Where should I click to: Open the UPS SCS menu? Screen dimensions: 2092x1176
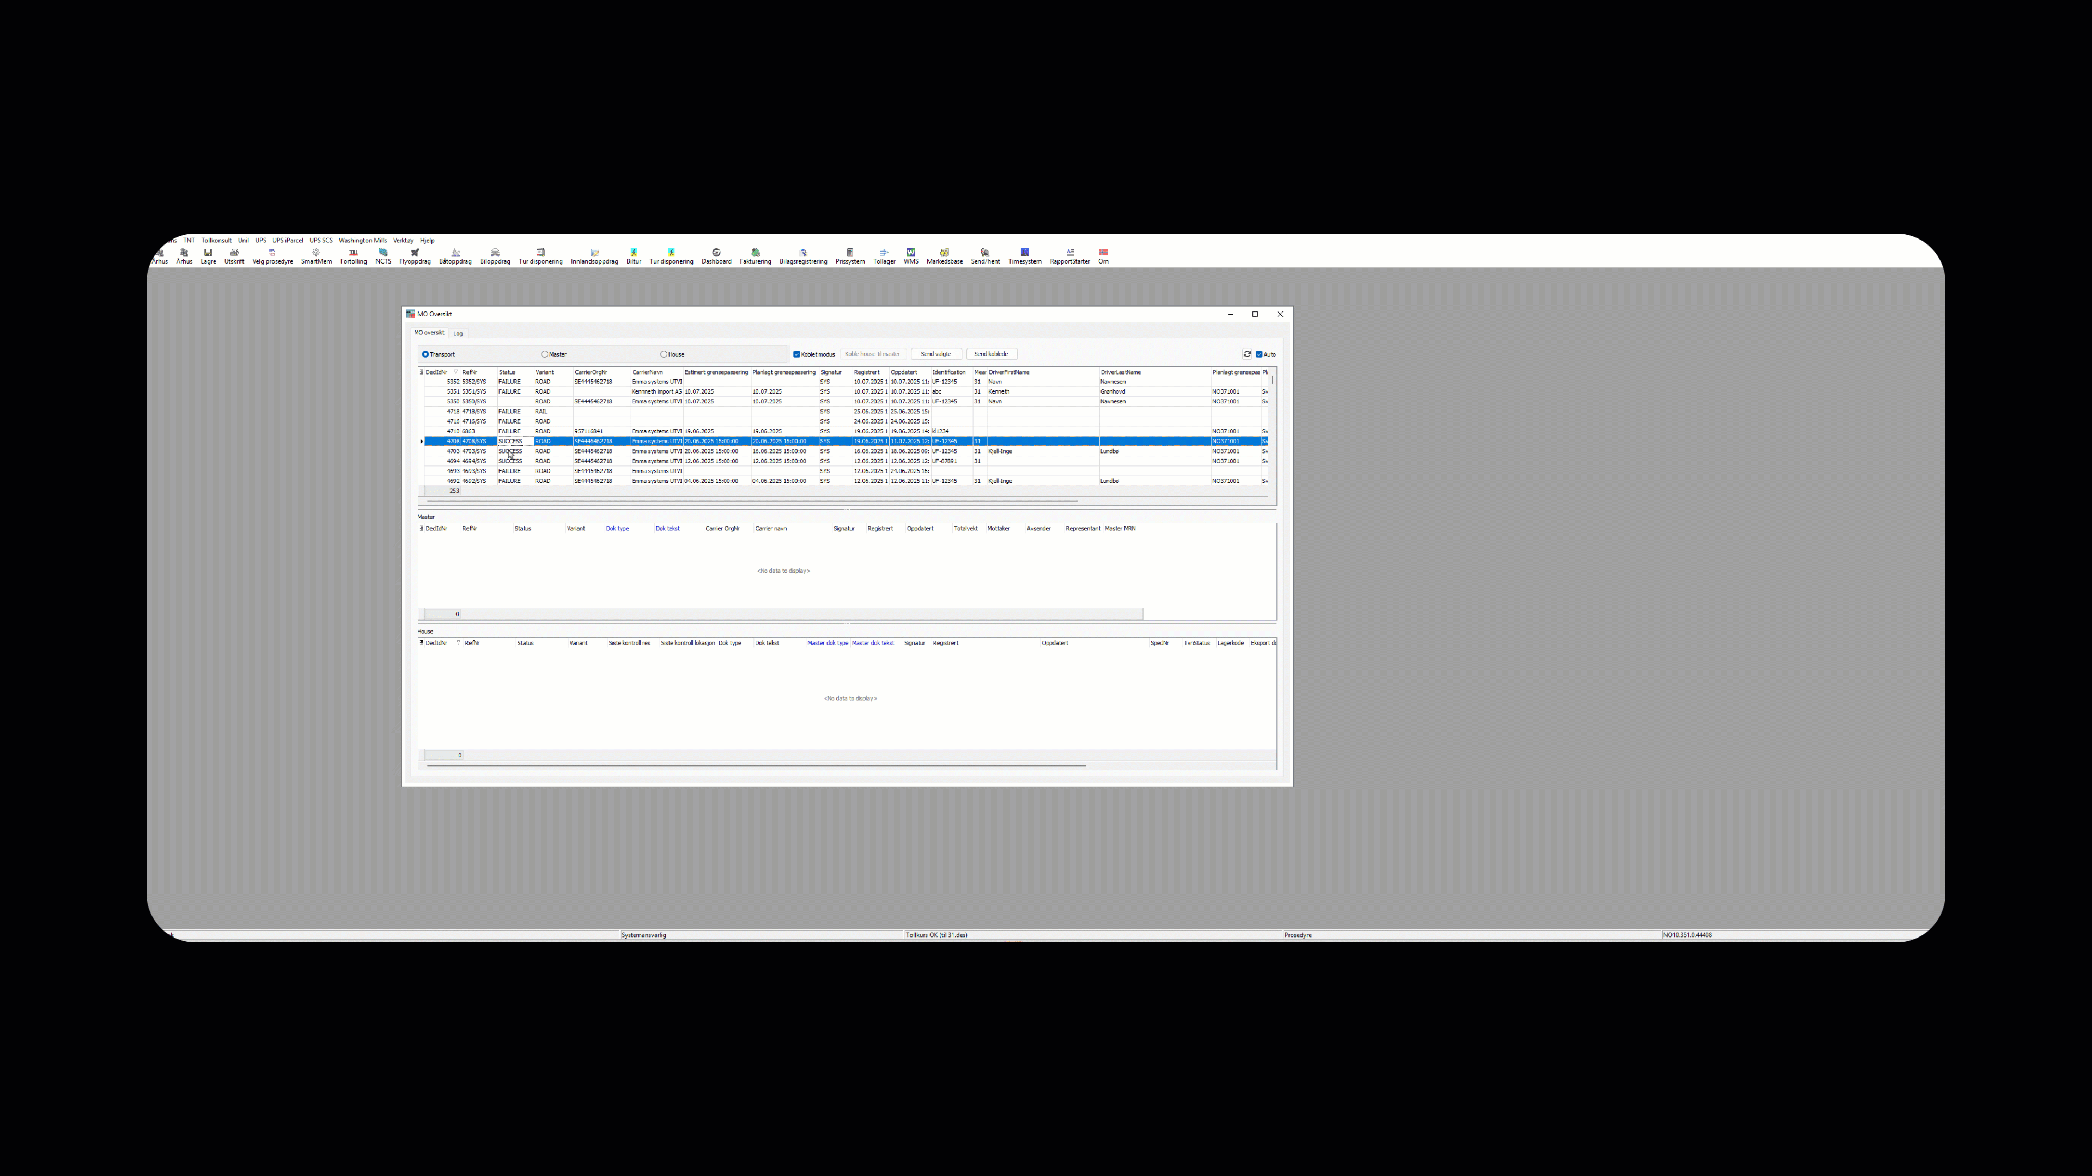point(321,240)
